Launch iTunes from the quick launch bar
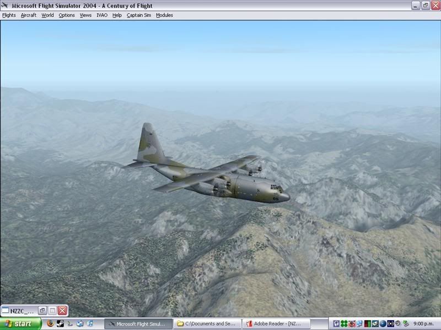The image size is (441, 330). coord(90,324)
